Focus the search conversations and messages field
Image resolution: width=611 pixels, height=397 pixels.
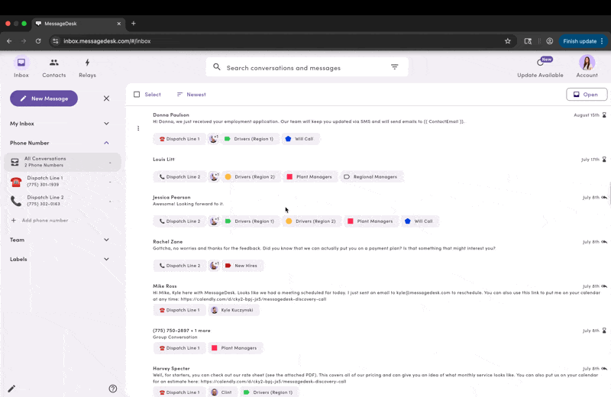coord(307,67)
